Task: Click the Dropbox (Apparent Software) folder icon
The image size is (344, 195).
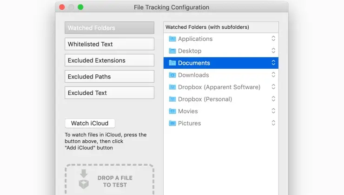Action: [172, 87]
